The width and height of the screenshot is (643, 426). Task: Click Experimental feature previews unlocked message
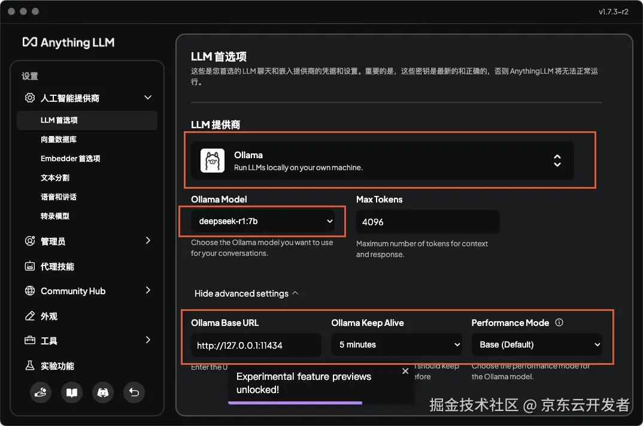[304, 383]
